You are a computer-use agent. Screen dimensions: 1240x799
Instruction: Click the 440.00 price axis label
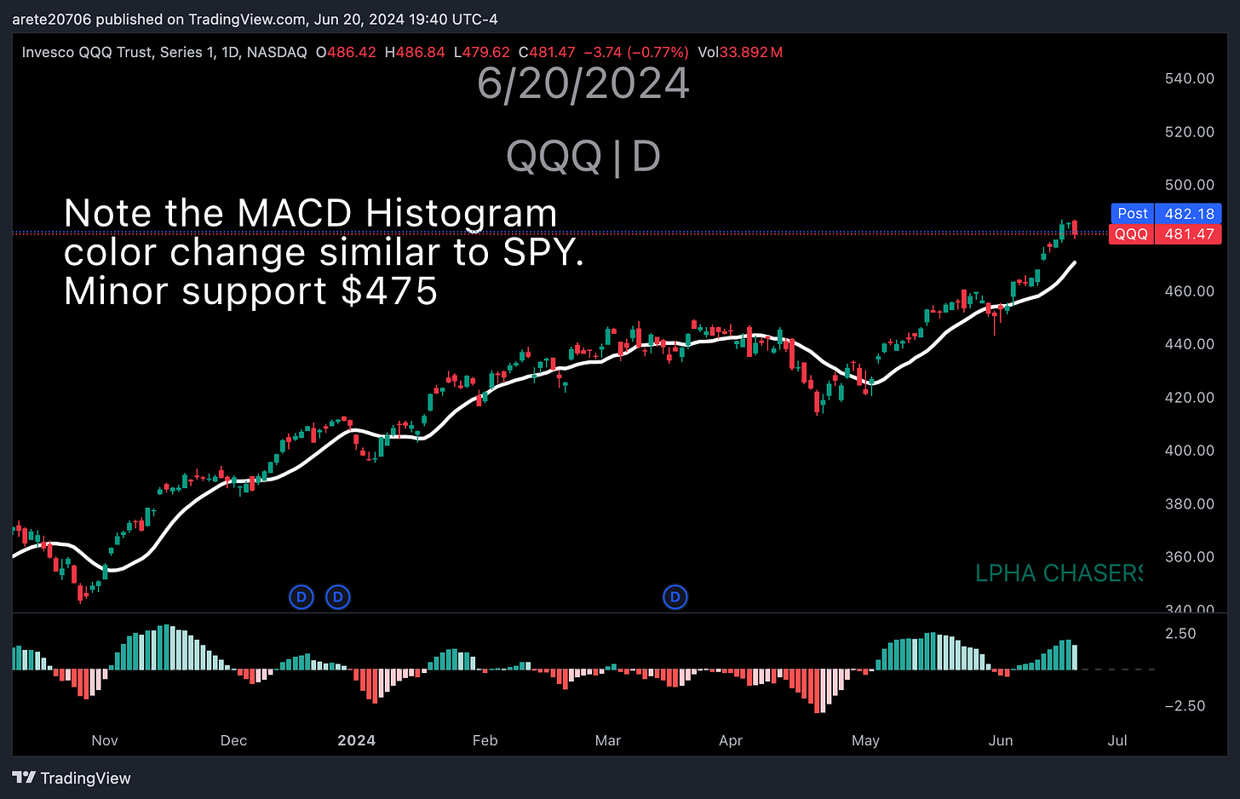tap(1190, 344)
